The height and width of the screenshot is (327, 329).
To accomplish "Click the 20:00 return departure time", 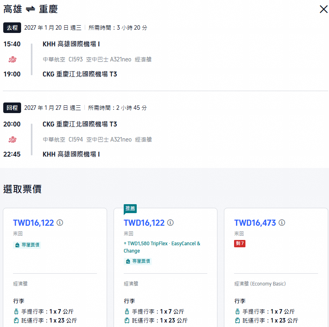I will pos(12,124).
